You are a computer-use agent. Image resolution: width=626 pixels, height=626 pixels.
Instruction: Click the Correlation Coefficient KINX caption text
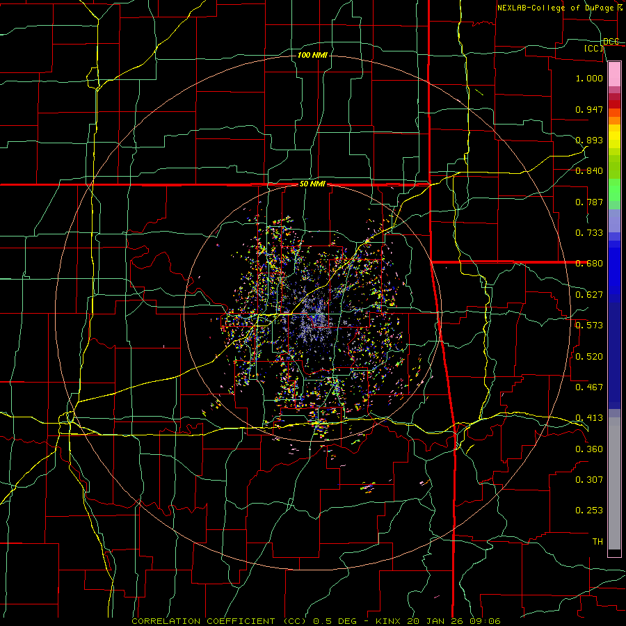(x=316, y=621)
